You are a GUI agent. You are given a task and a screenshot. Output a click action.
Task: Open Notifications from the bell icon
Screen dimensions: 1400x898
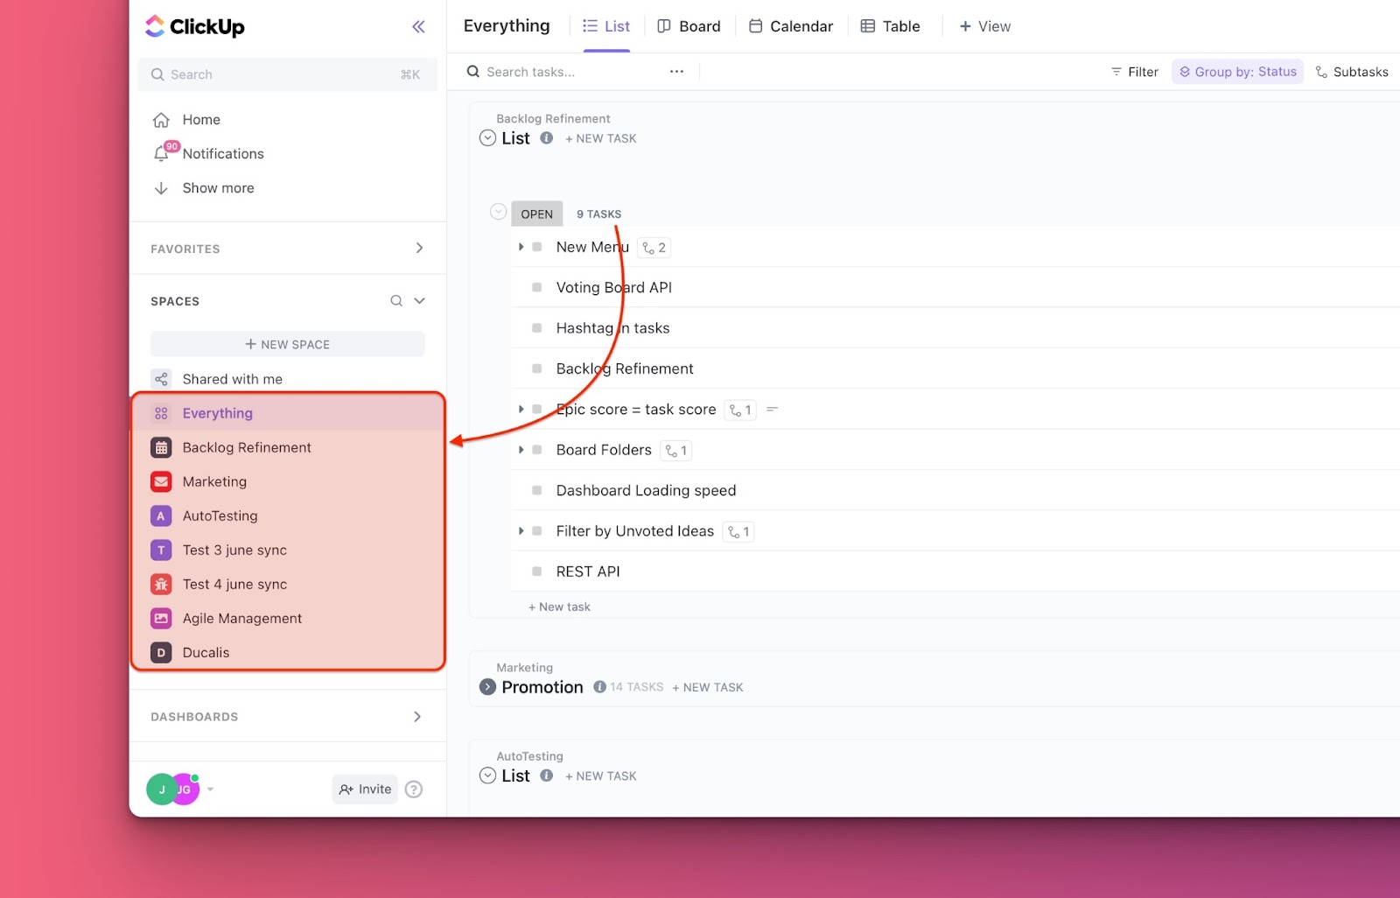tap(163, 153)
